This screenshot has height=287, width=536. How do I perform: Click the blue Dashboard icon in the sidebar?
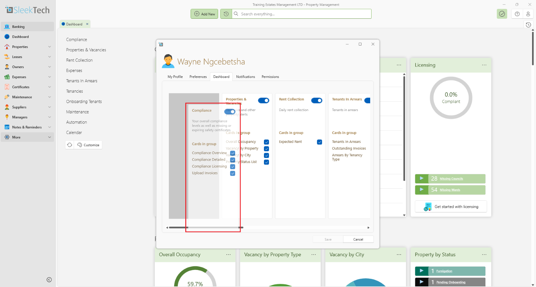(7, 37)
